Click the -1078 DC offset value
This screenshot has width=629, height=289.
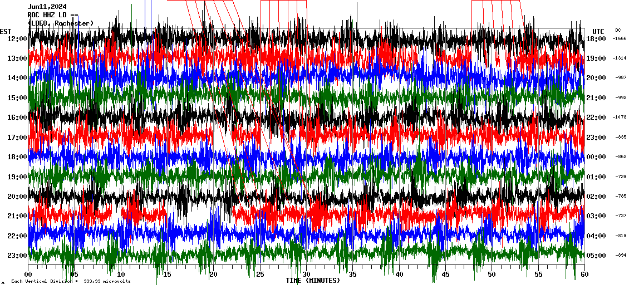coord(620,117)
